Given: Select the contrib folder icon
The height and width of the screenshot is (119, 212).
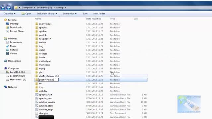Looking at the screenshot, I should pyautogui.click(x=36, y=35).
